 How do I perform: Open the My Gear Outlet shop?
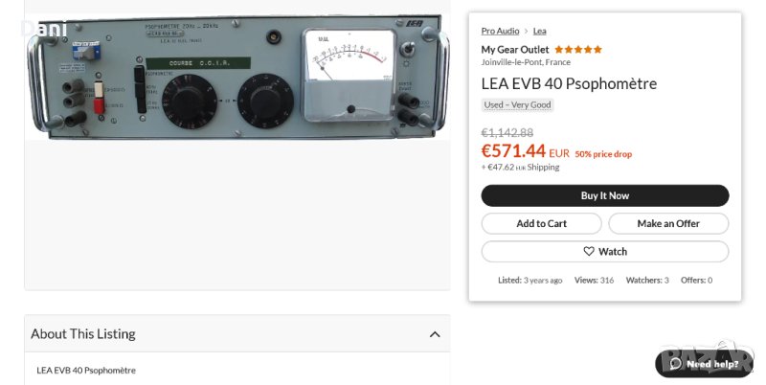pyautogui.click(x=515, y=50)
